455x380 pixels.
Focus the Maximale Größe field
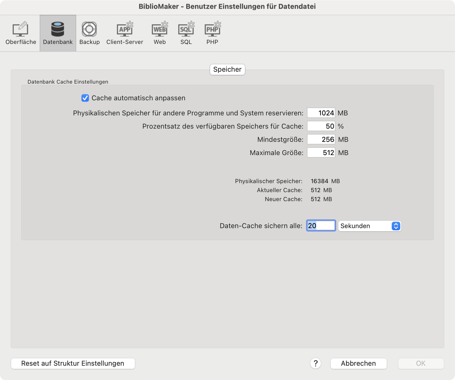321,153
